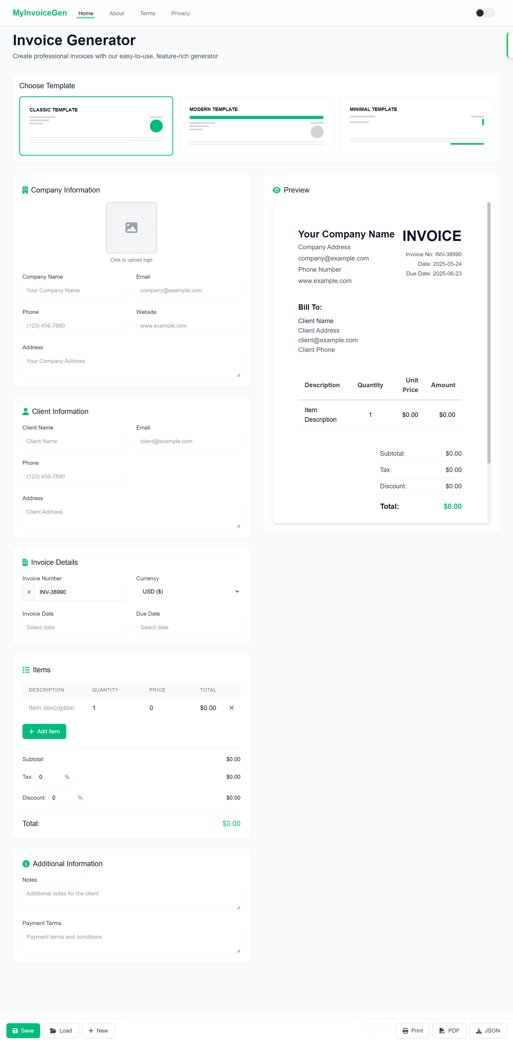This screenshot has height=1043, width=513.
Task: Download invoice as PDF
Action: [x=449, y=1030]
